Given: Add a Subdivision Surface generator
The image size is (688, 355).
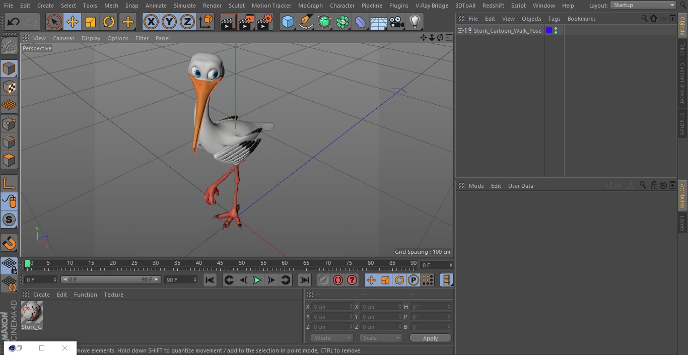Looking at the screenshot, I should [x=324, y=22].
